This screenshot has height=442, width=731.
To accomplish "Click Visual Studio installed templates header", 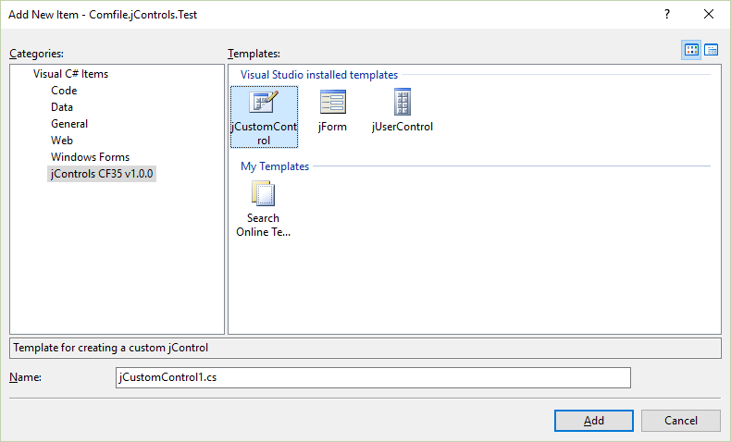I will click(x=319, y=74).
